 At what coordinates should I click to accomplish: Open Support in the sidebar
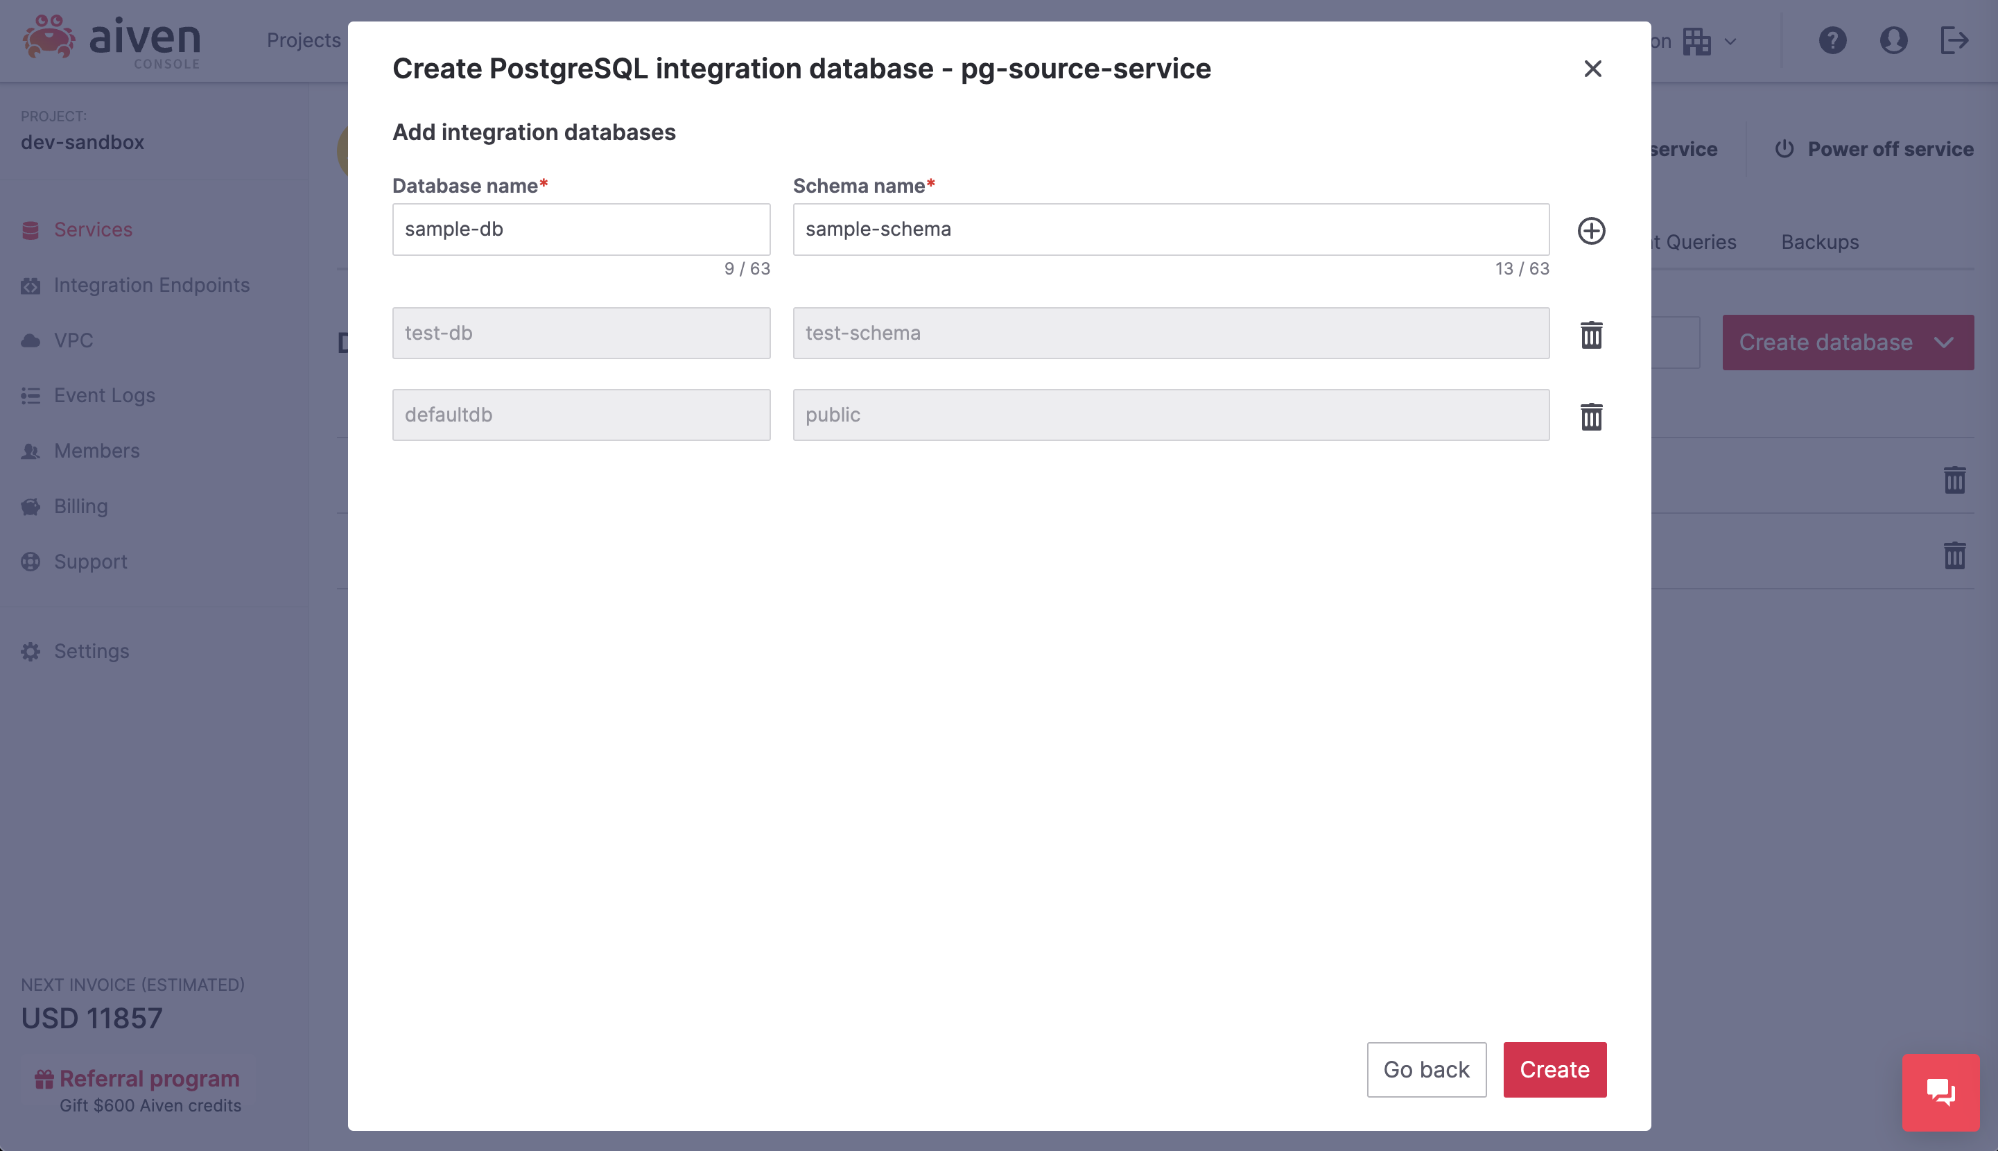click(x=90, y=562)
